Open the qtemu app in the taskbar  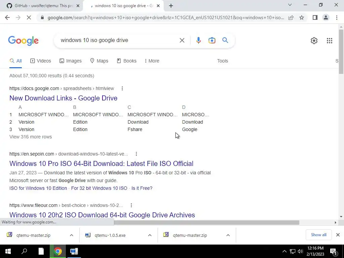[74, 251]
